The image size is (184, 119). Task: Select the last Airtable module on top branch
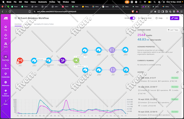125,50
